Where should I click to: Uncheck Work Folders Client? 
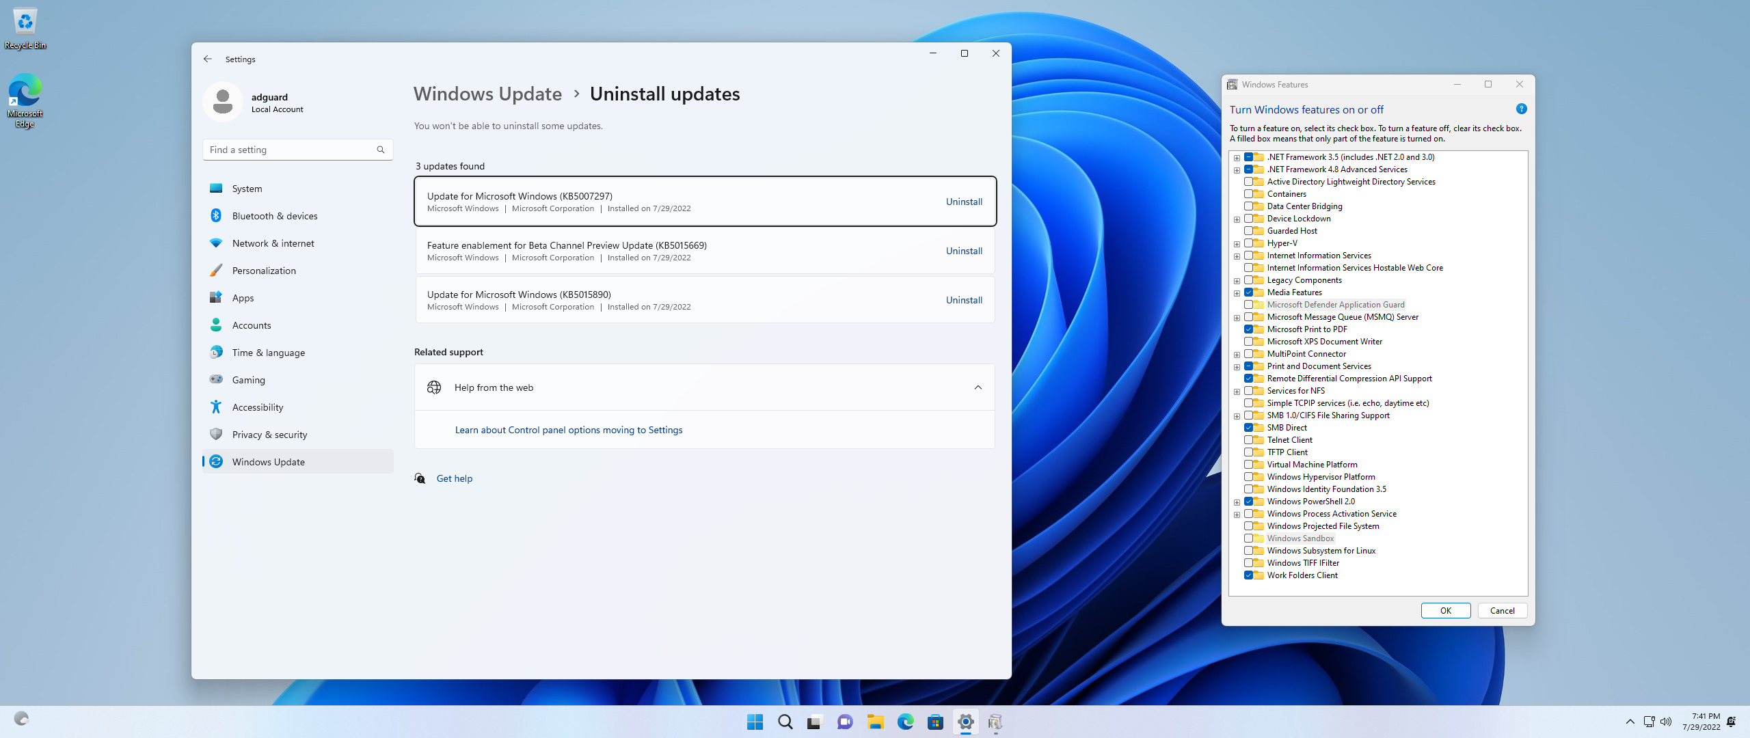click(x=1248, y=575)
